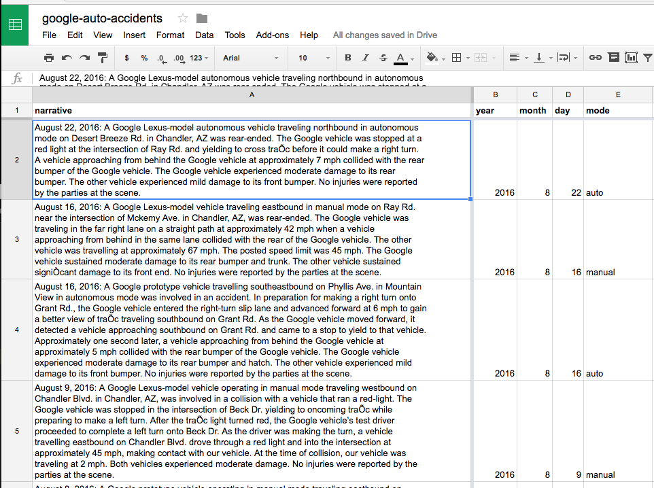The image size is (654, 488).
Task: Open the text color picker
Action: [x=400, y=58]
